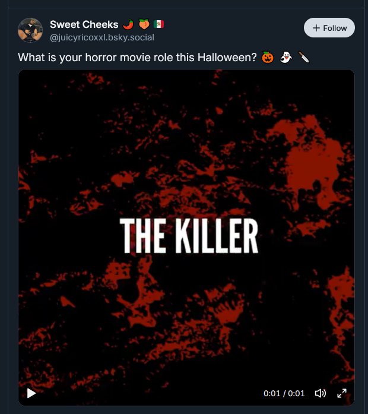Click the Mexico flag emoji
Image resolution: width=368 pixels, height=414 pixels.
[x=159, y=24]
